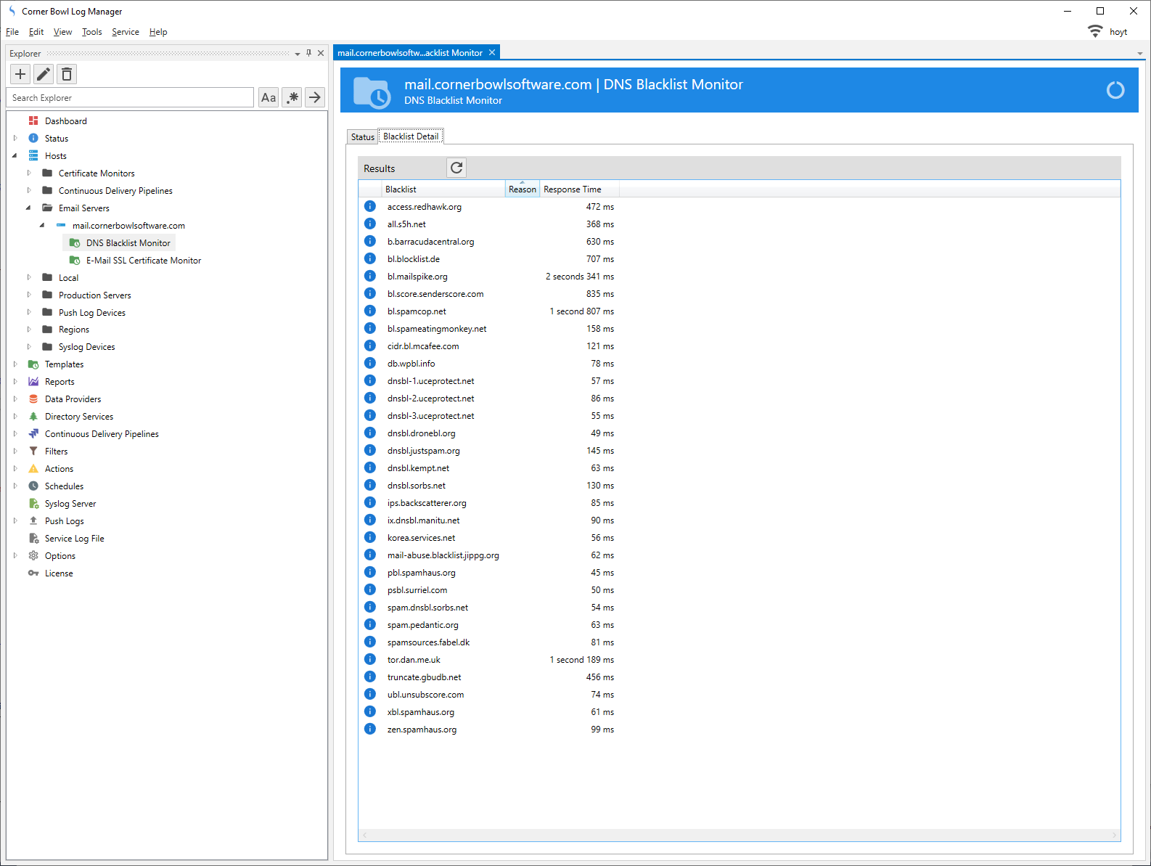The height and width of the screenshot is (866, 1151).
Task: Select the Regions folder
Action: 74,329
